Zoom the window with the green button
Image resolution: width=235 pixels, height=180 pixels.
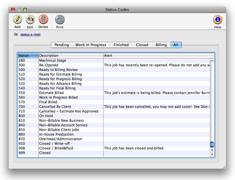(25, 10)
